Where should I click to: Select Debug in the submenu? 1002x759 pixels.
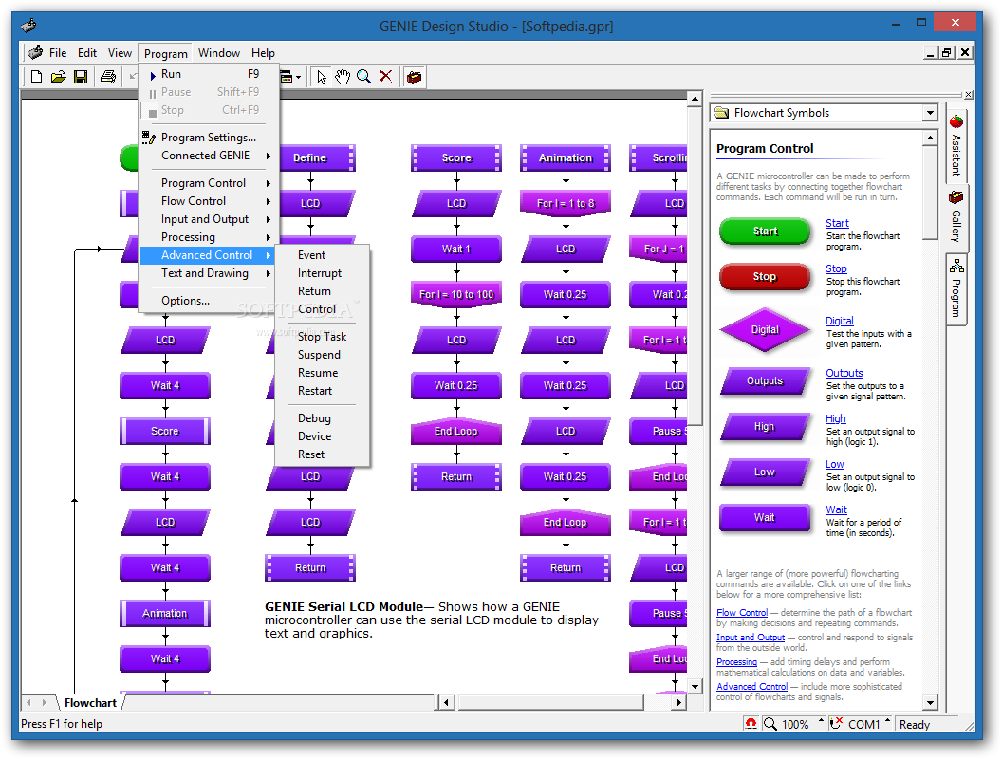[x=323, y=418]
